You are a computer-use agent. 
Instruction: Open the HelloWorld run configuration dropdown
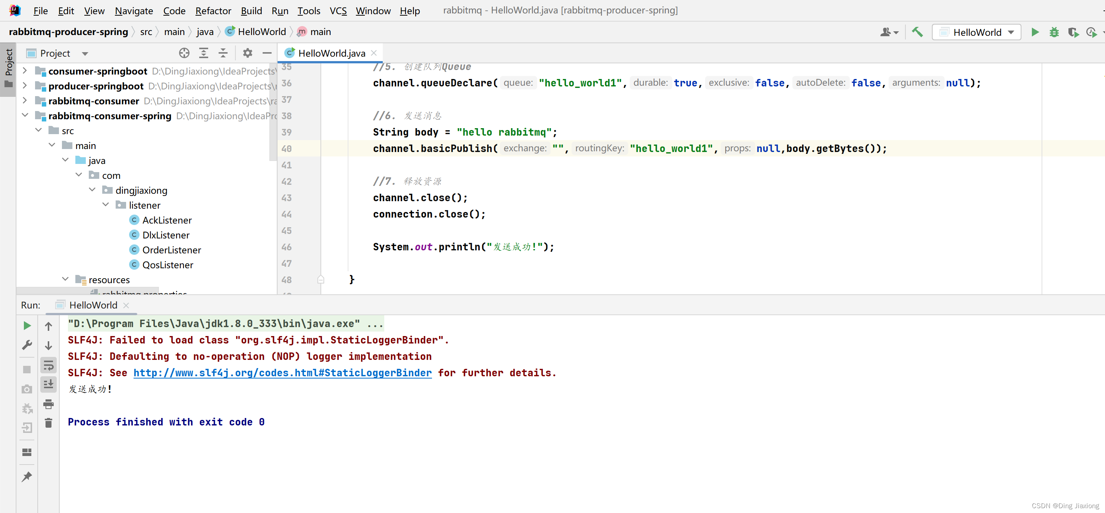[x=976, y=32]
